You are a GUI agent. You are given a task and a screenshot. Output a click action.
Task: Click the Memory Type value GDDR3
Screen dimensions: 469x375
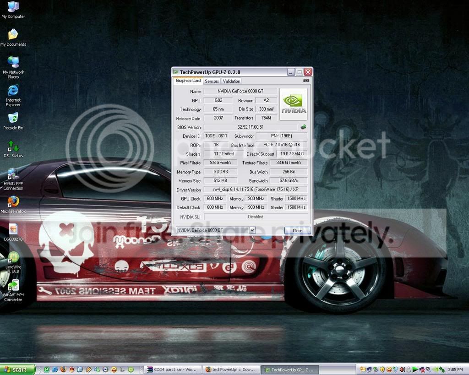click(x=220, y=172)
